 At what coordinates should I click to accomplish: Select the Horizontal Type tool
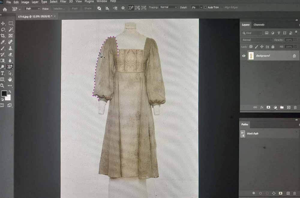tap(2, 73)
